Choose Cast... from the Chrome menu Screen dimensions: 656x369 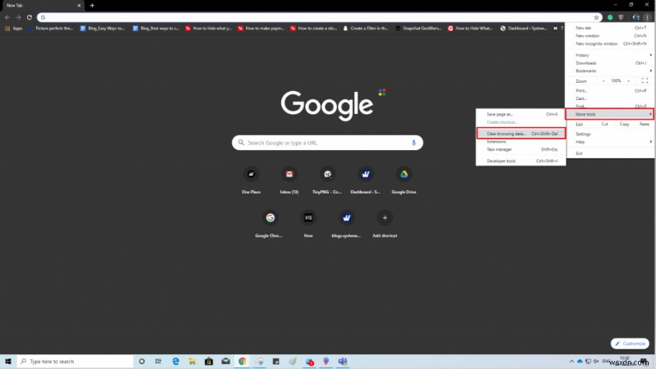click(610, 98)
